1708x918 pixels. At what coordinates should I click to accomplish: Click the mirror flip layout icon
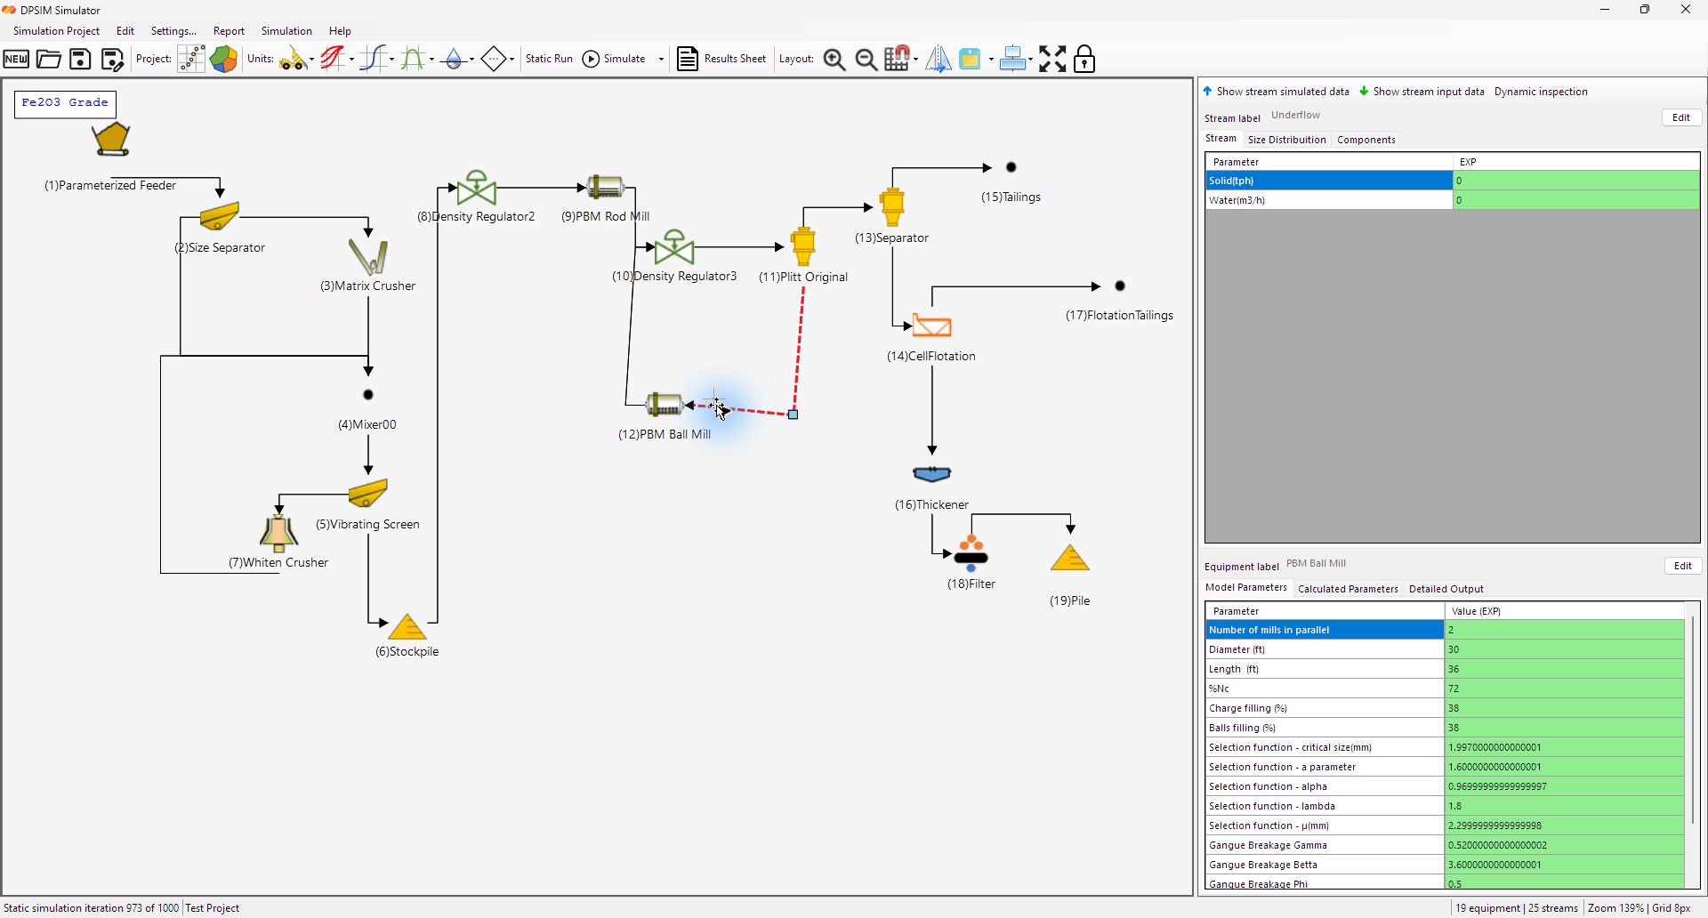(938, 60)
